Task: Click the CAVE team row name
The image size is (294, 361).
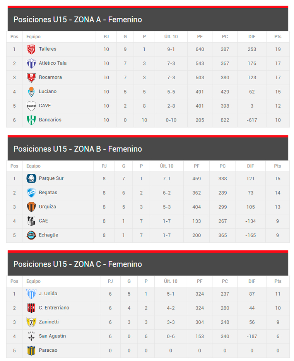Action: coord(45,106)
